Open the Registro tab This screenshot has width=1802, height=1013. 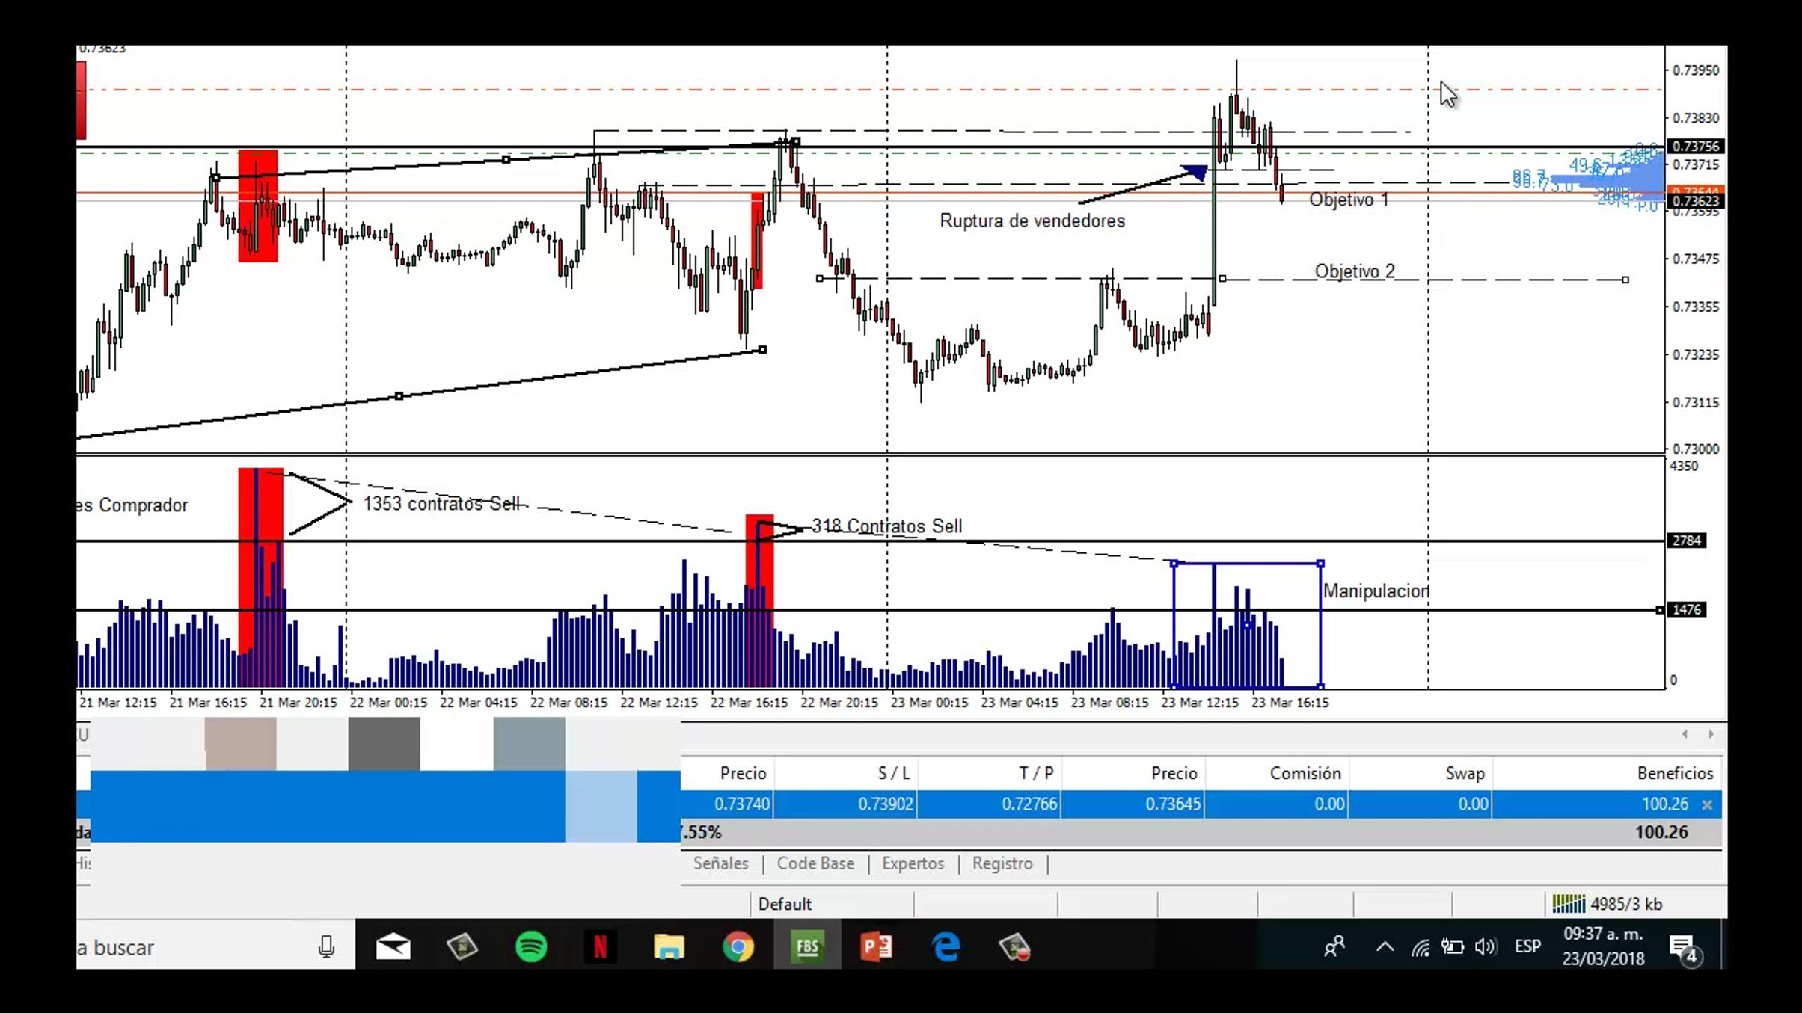click(x=1002, y=863)
